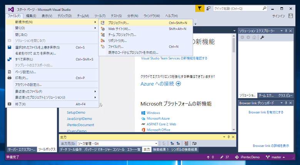Open Solution Explorer window options dropdown

point(282,31)
